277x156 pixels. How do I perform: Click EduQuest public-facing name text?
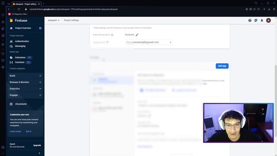coord(129,35)
